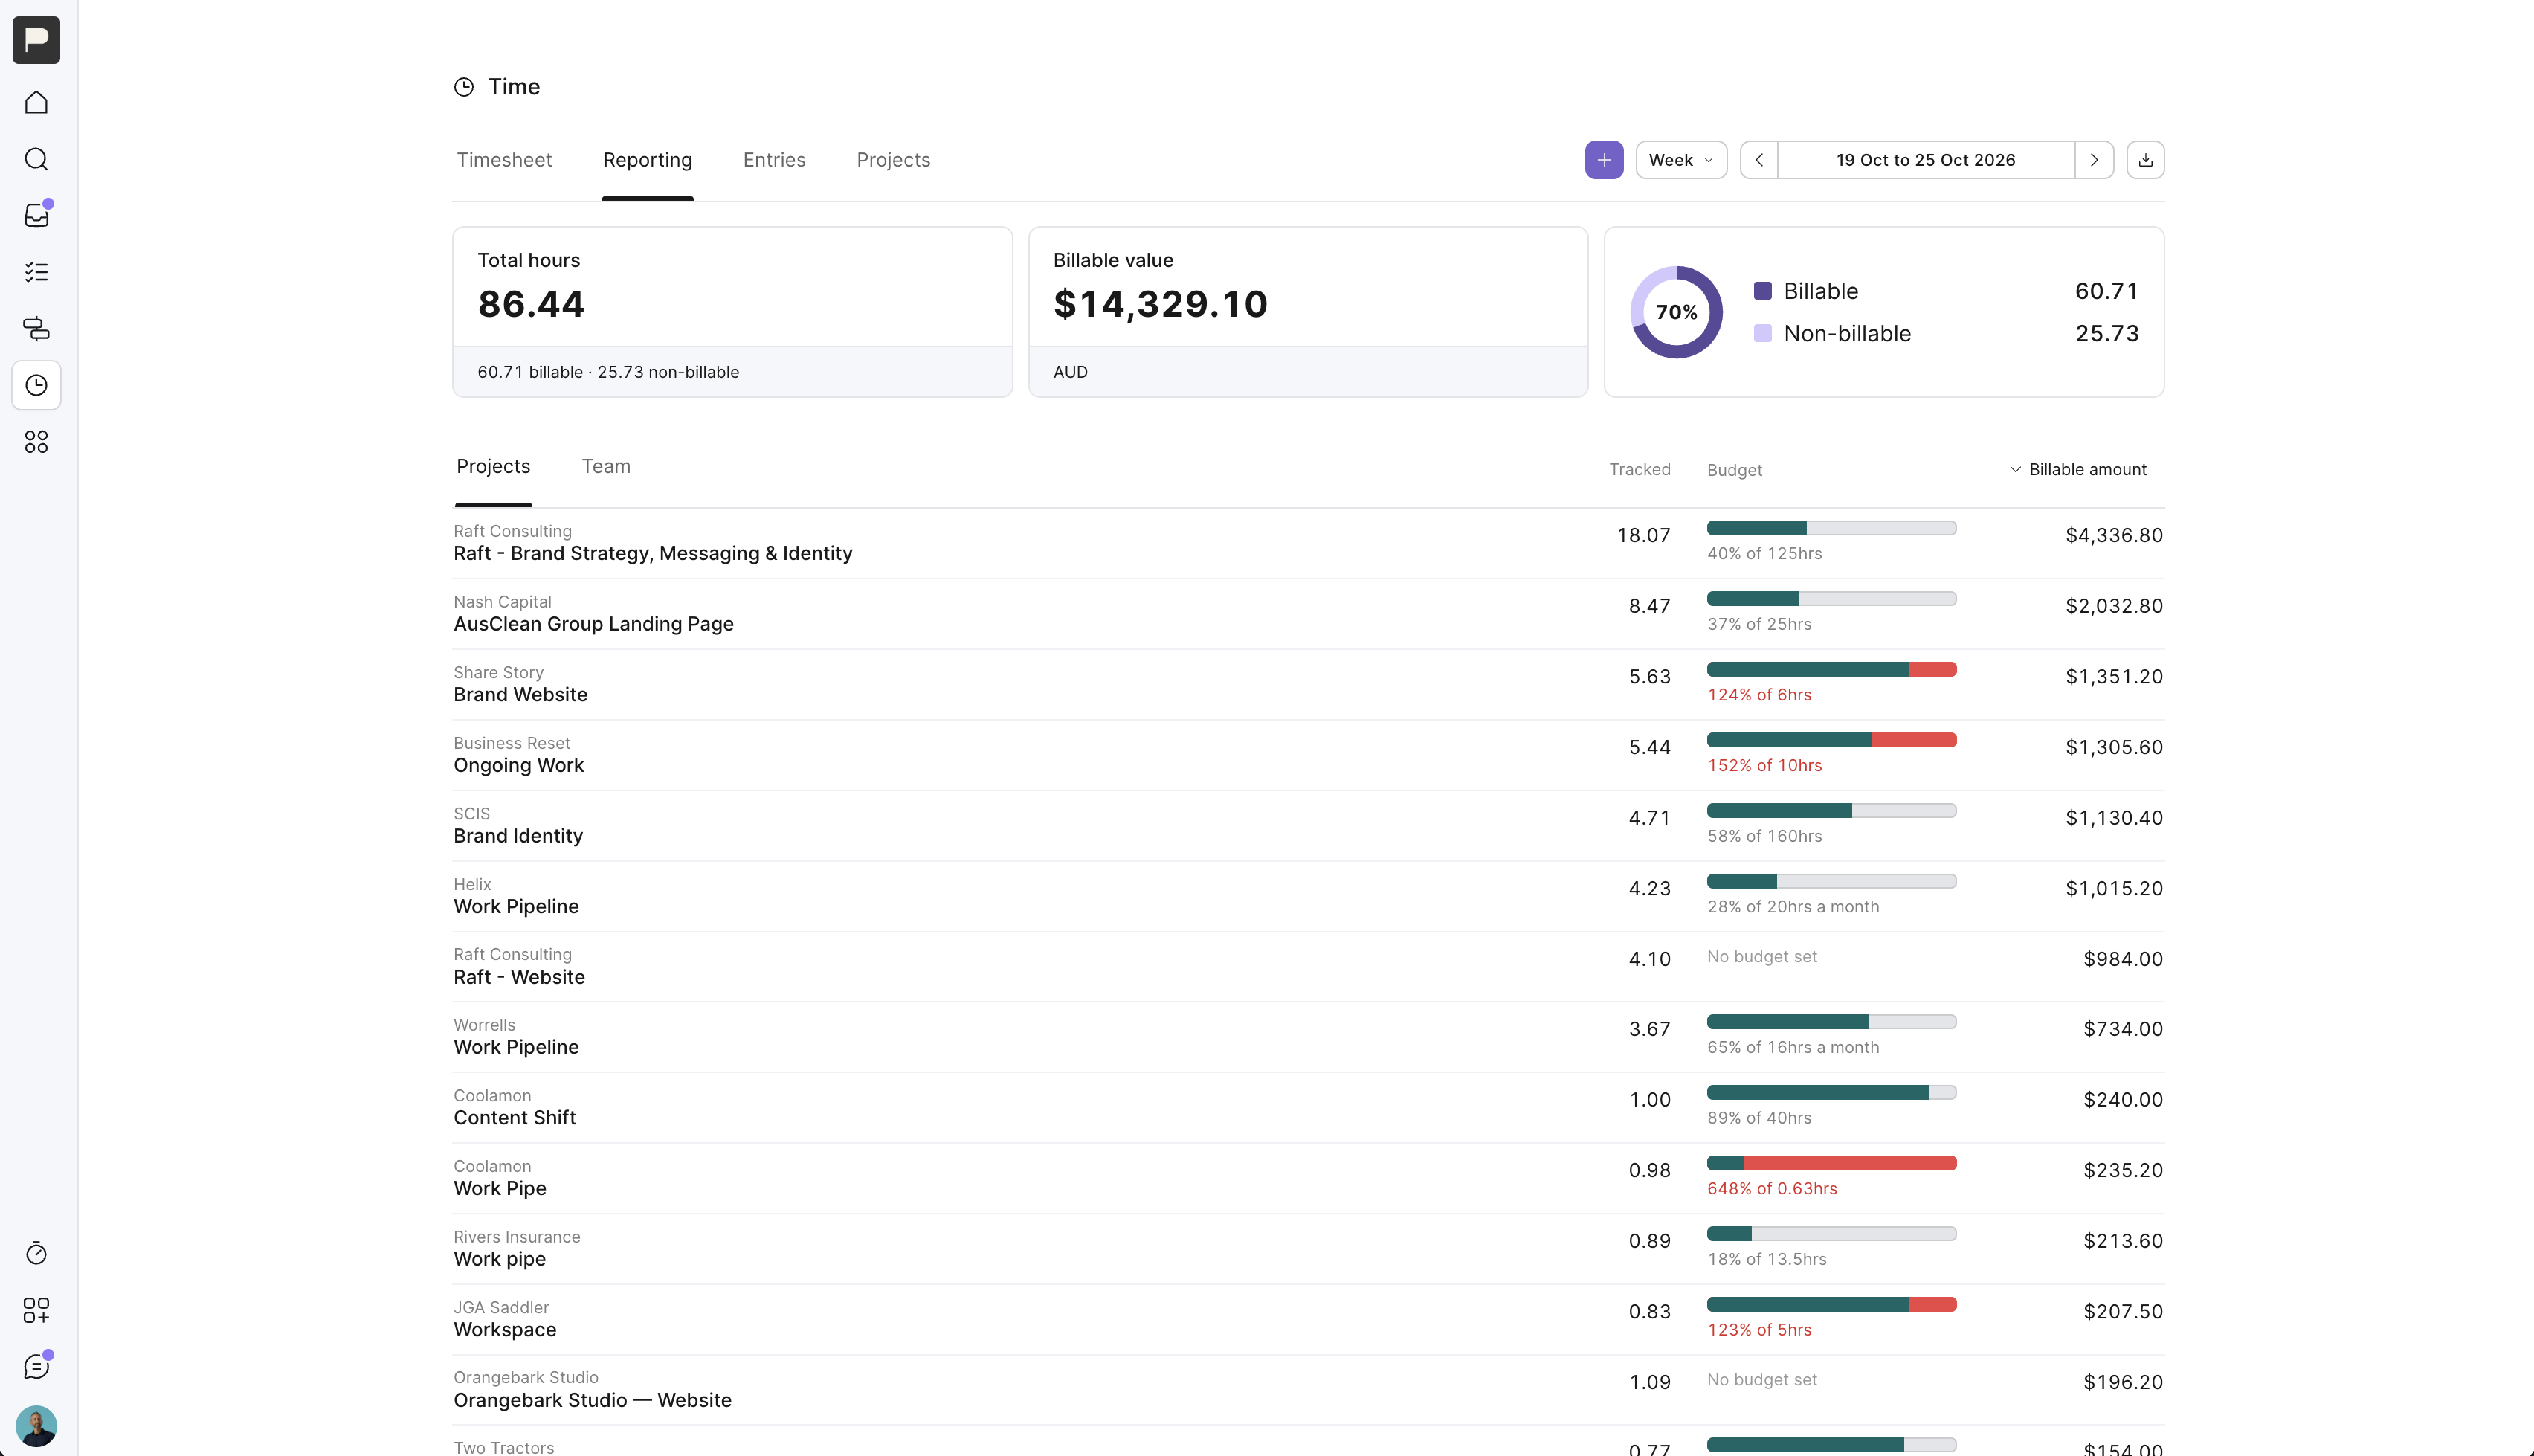Open Rivers Insurance Work pipe project
2534x1456 pixels.
tap(499, 1259)
